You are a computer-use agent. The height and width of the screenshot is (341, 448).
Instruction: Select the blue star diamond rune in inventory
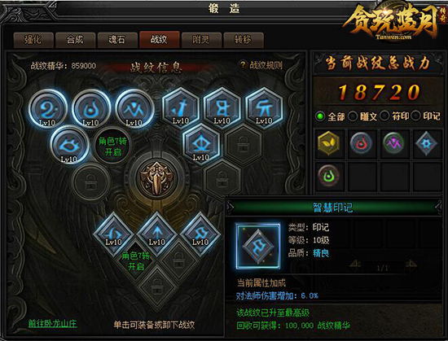(x=426, y=143)
